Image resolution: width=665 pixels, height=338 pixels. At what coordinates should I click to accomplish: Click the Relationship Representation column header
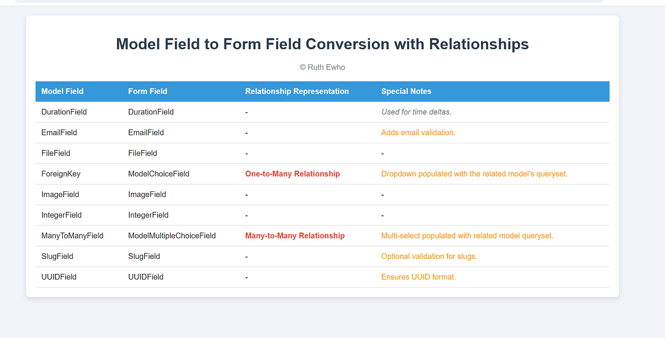point(297,91)
